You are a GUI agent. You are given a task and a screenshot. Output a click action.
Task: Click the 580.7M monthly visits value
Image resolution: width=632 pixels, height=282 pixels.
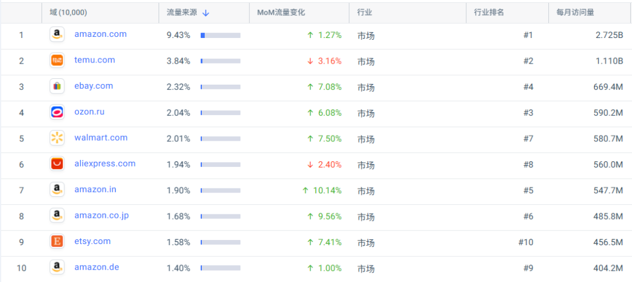(608, 139)
